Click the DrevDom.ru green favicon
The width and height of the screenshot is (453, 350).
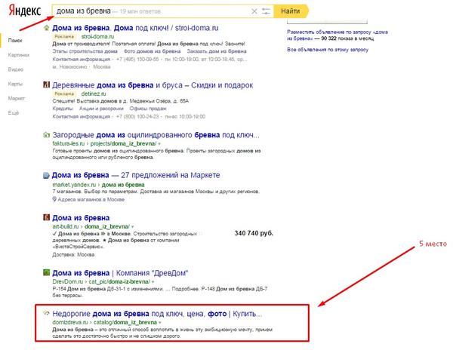[46, 272]
